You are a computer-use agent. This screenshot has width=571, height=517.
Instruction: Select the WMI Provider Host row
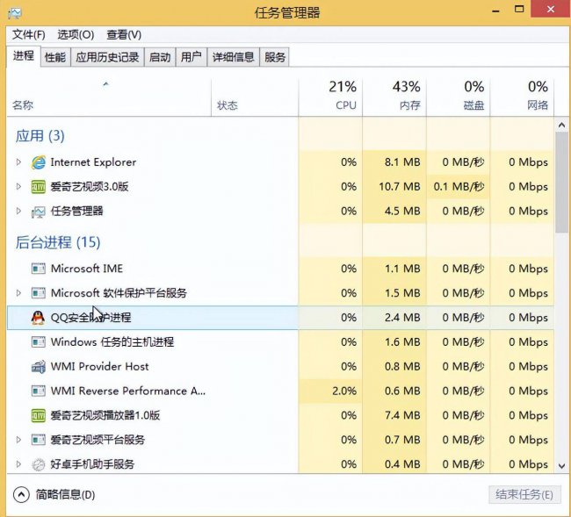point(280,366)
